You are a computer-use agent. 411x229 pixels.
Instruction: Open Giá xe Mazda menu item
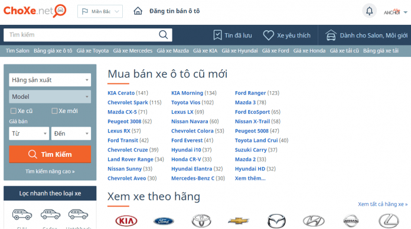[173, 51]
